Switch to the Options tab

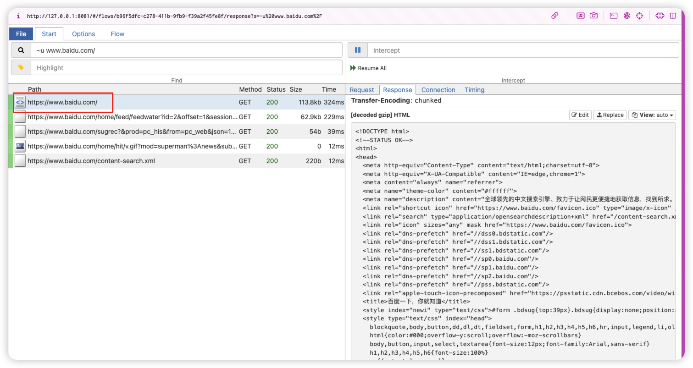pyautogui.click(x=83, y=34)
